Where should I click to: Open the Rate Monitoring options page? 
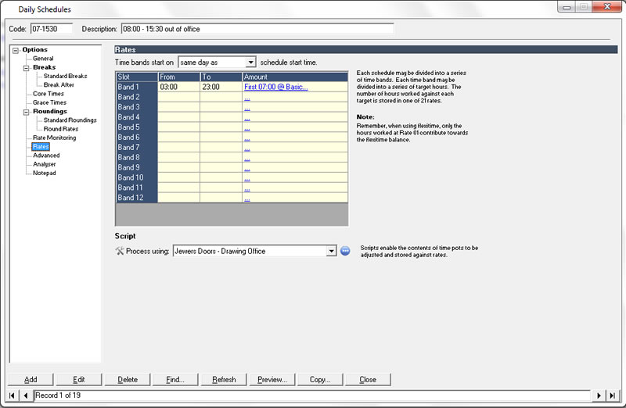coord(54,138)
